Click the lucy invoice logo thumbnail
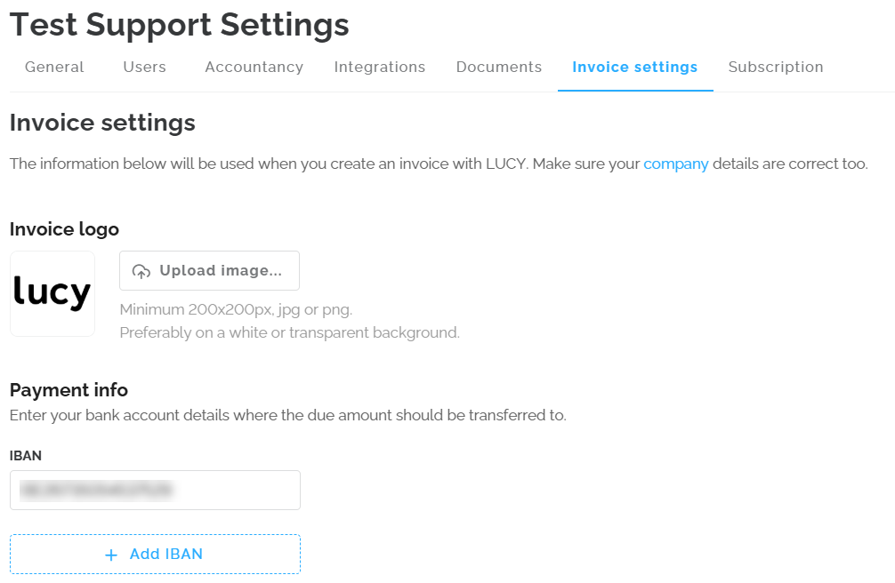 point(52,293)
